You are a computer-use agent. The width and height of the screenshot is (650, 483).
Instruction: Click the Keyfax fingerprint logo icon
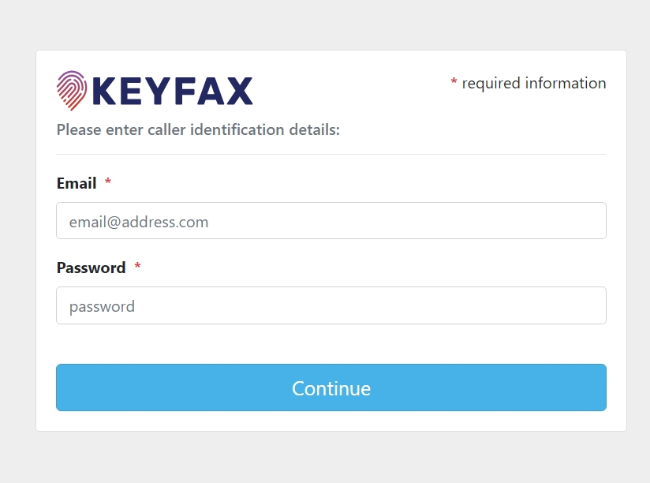(72, 90)
